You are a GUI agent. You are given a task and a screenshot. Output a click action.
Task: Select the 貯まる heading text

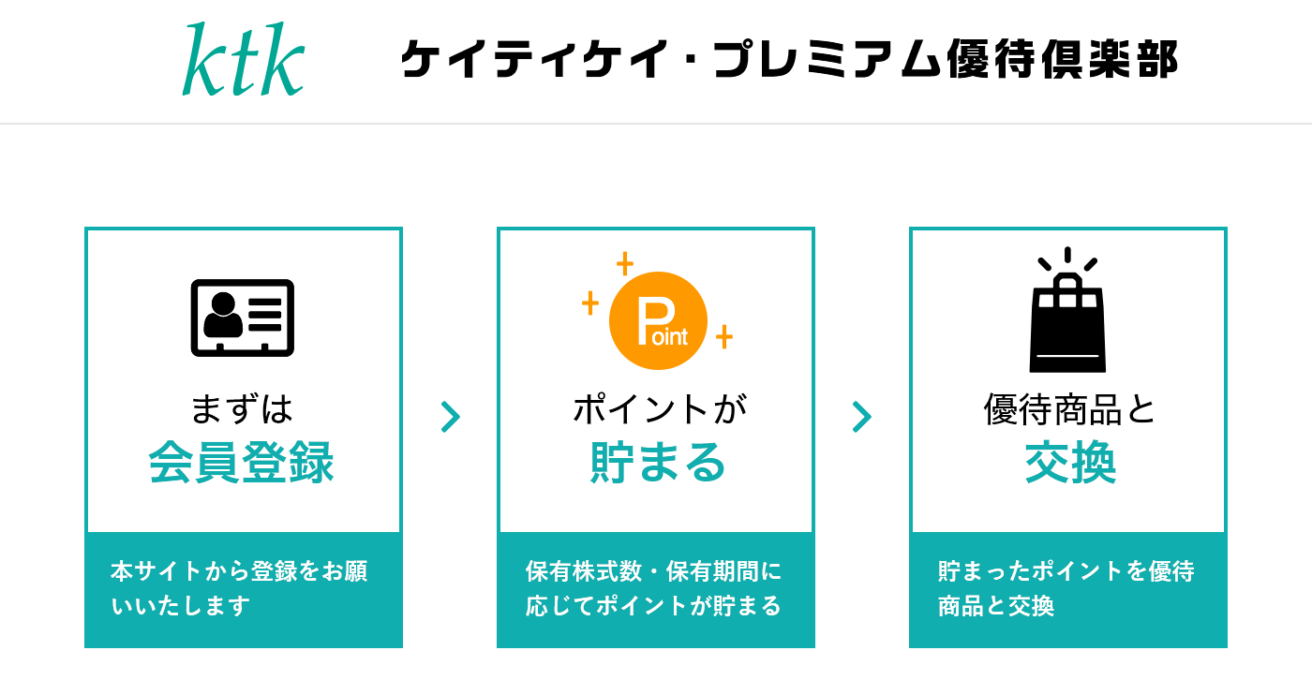[658, 463]
